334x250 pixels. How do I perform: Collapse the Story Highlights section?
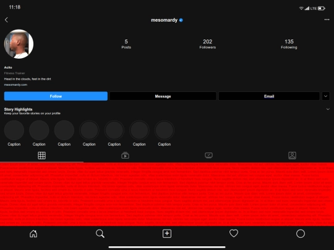328,109
